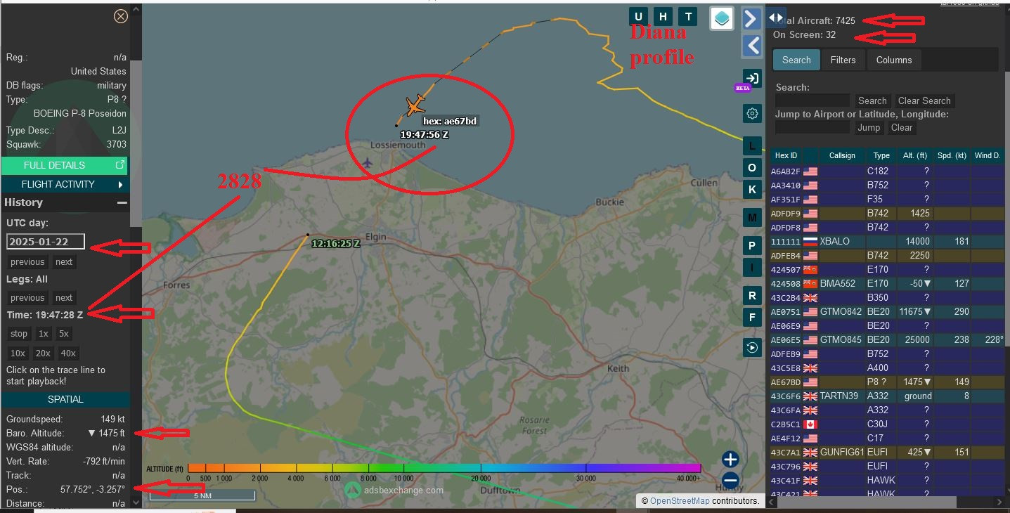The image size is (1010, 513).
Task: Click the altitude color scale bar
Action: (x=444, y=468)
